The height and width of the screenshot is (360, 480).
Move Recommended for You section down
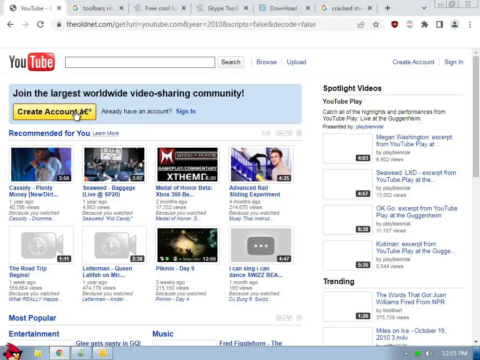click(x=288, y=133)
